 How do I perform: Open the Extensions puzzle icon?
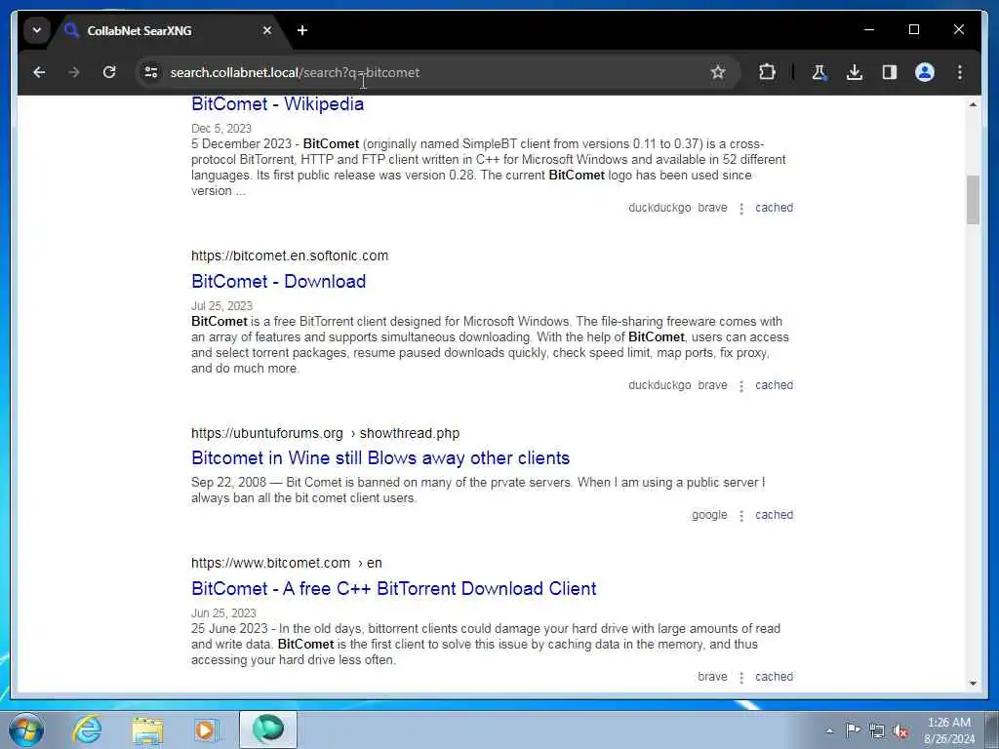click(x=767, y=72)
